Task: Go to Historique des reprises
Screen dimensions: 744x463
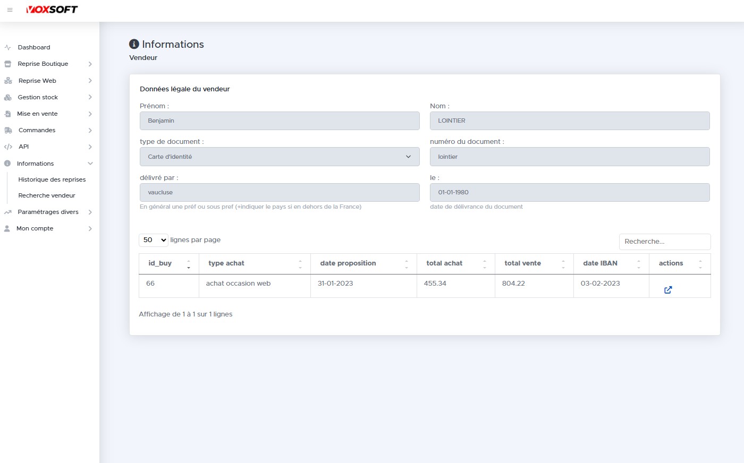Action: 52,179
